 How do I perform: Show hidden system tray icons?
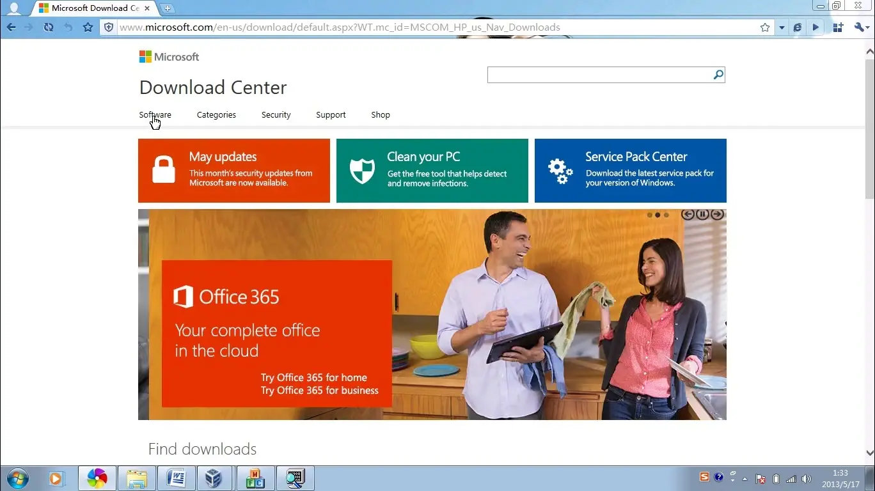tap(745, 479)
